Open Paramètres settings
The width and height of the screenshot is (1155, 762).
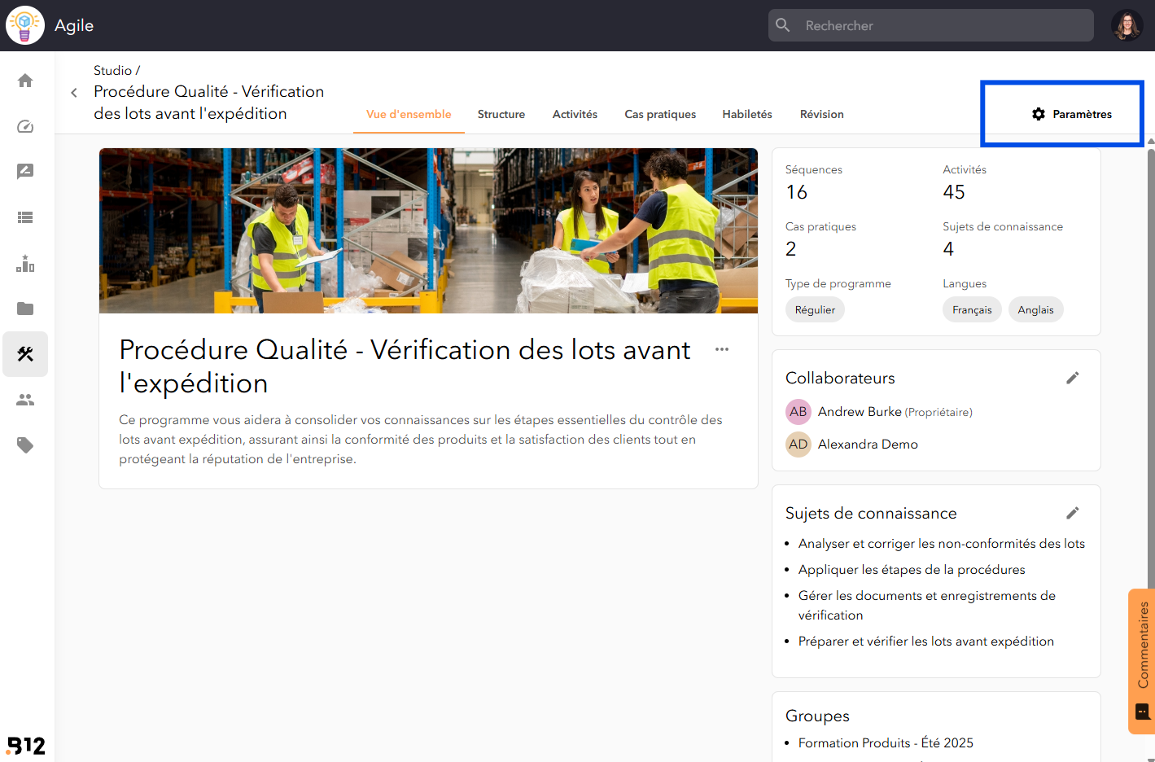1071,114
